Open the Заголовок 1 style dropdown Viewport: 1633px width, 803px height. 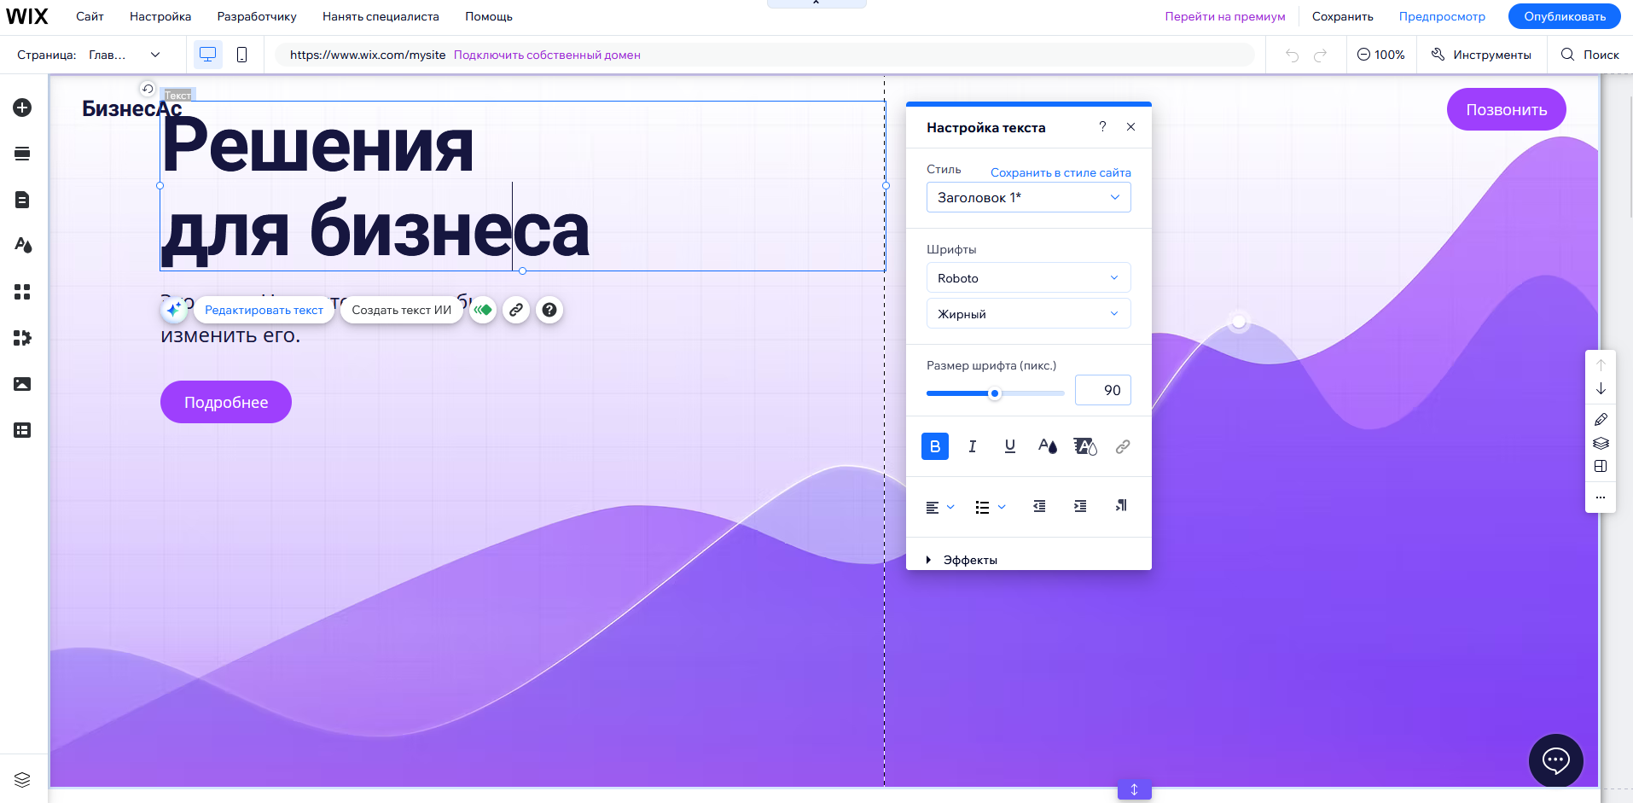(x=1028, y=197)
